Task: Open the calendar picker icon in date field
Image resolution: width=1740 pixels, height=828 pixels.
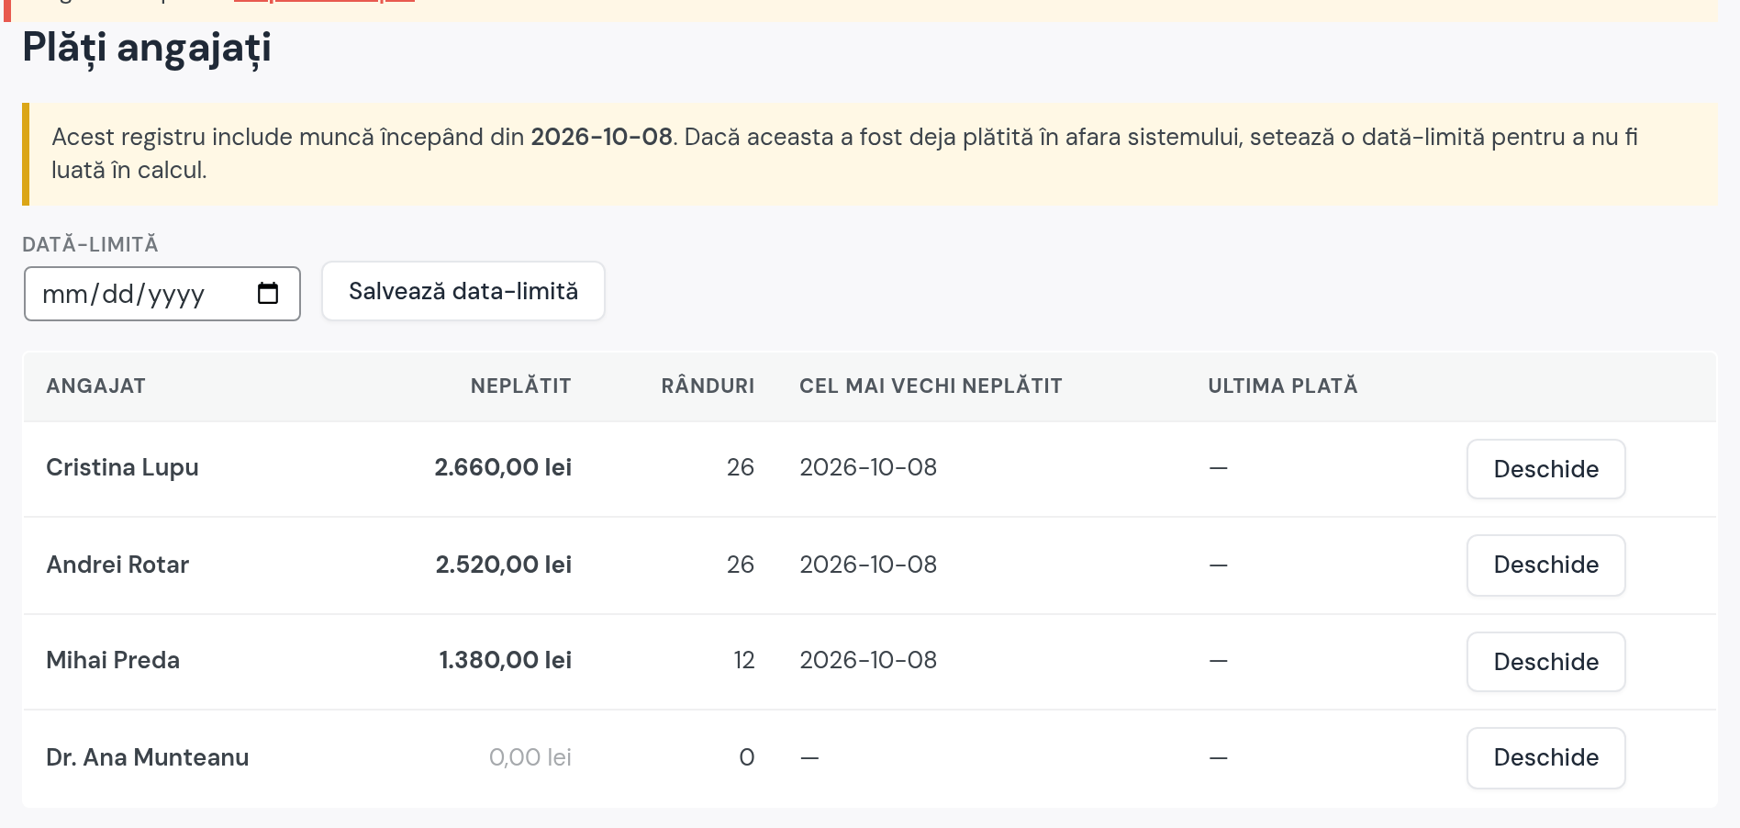Action: 268,293
